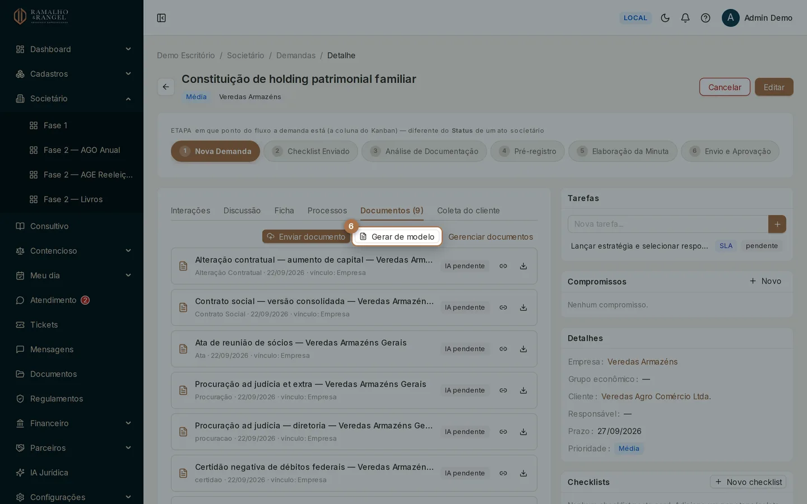Viewport: 807px width, 504px height.
Task: Click Enviar documento button
Action: pyautogui.click(x=306, y=237)
